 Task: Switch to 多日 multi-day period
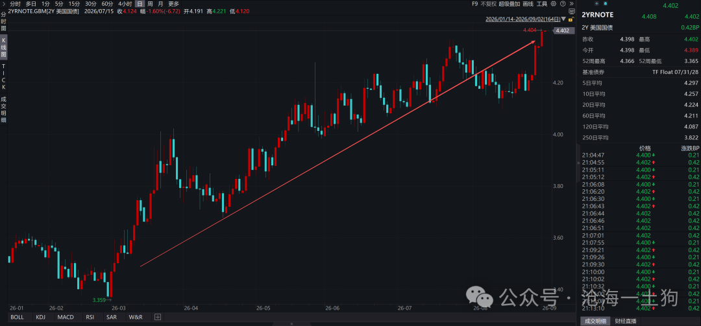pyautogui.click(x=31, y=4)
